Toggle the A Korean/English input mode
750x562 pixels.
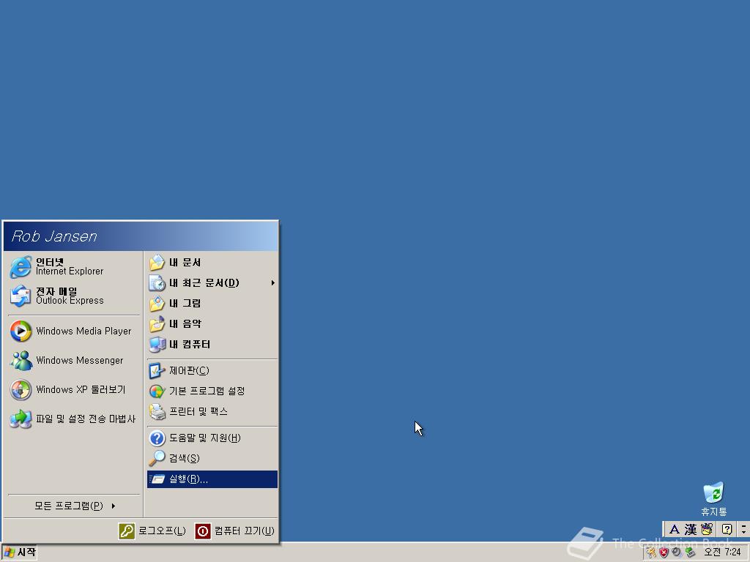click(675, 530)
